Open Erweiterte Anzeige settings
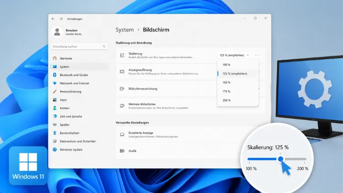This screenshot has height=193, width=343. (x=179, y=134)
